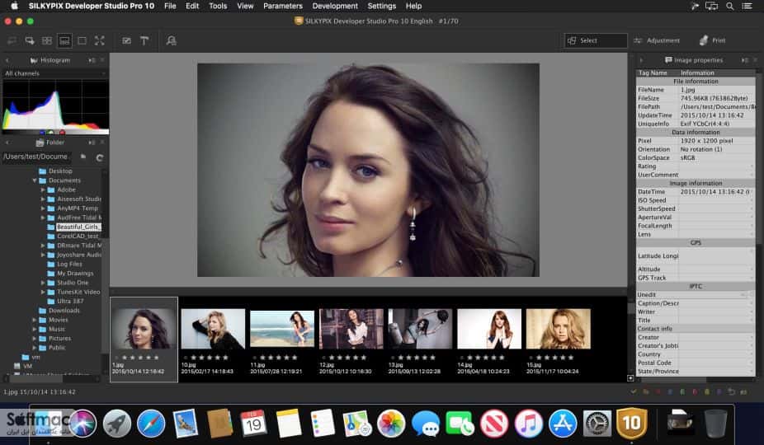The image size is (764, 445).
Task: Click the /Users/test/Docume path field
Action: pyautogui.click(x=36, y=157)
